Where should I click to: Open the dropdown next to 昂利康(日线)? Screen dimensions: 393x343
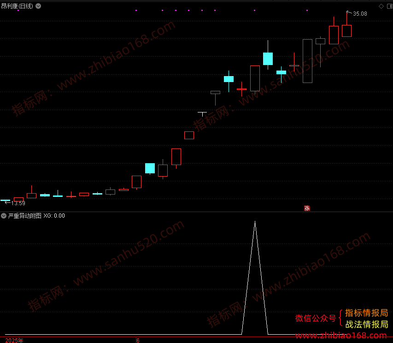(x=38, y=6)
